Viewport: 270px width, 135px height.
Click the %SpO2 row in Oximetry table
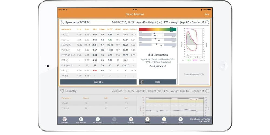(x=98, y=103)
